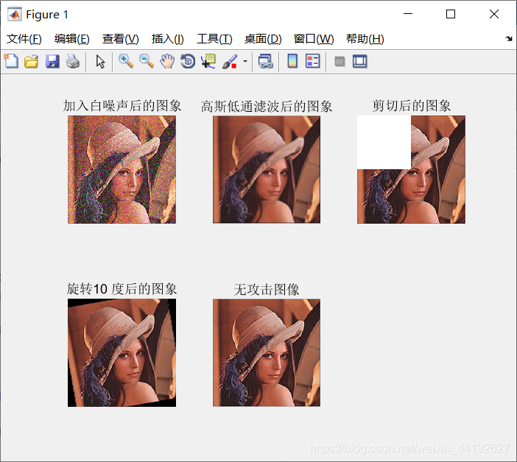Select the Edit Plot arrow tool
This screenshot has height=462, width=517.
pyautogui.click(x=100, y=61)
